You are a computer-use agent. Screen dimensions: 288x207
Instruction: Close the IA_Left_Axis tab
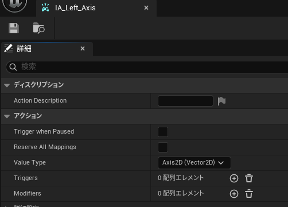[x=146, y=8]
